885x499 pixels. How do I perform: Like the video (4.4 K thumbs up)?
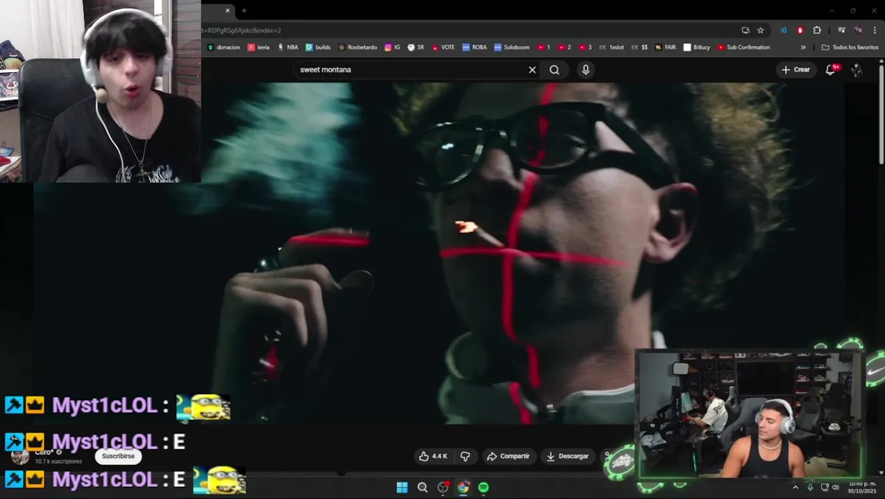(433, 456)
